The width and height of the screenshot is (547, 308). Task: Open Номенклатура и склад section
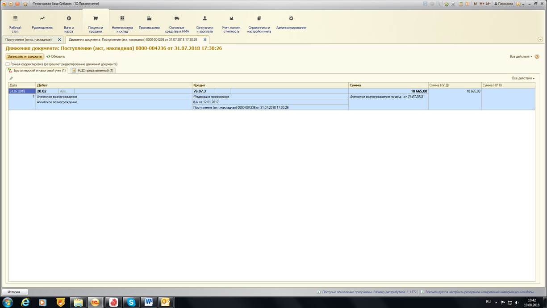click(122, 23)
